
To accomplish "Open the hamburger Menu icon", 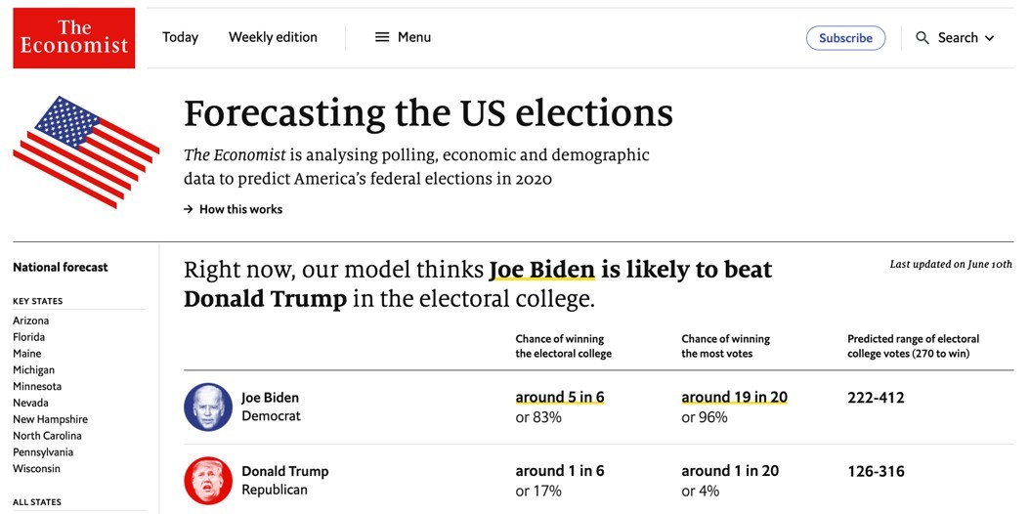I will point(382,37).
